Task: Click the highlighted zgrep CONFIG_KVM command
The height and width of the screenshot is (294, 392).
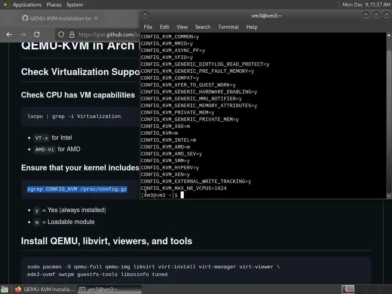Action: (77, 189)
